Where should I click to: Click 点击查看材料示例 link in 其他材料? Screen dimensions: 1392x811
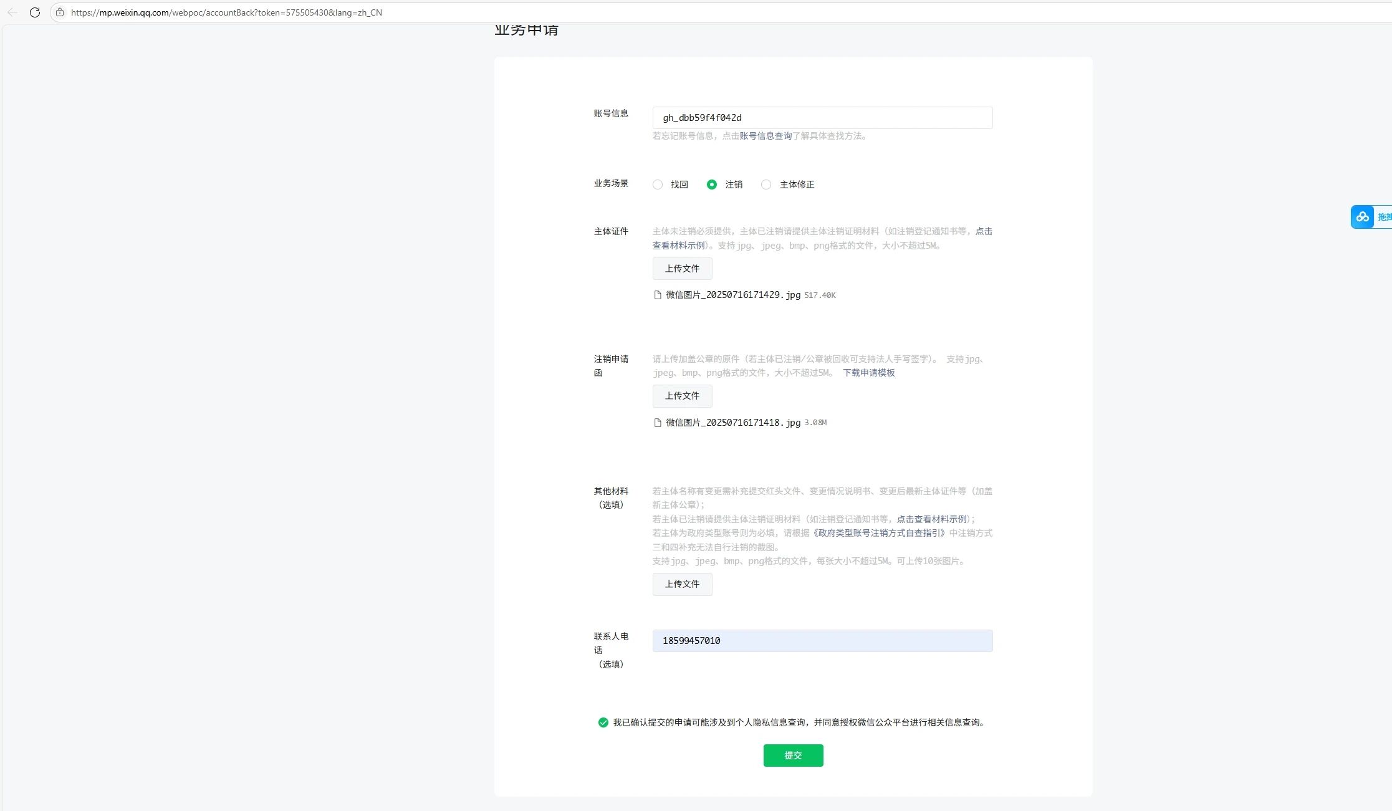(x=931, y=519)
